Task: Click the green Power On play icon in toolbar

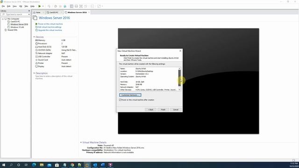Action: coord(39,6)
